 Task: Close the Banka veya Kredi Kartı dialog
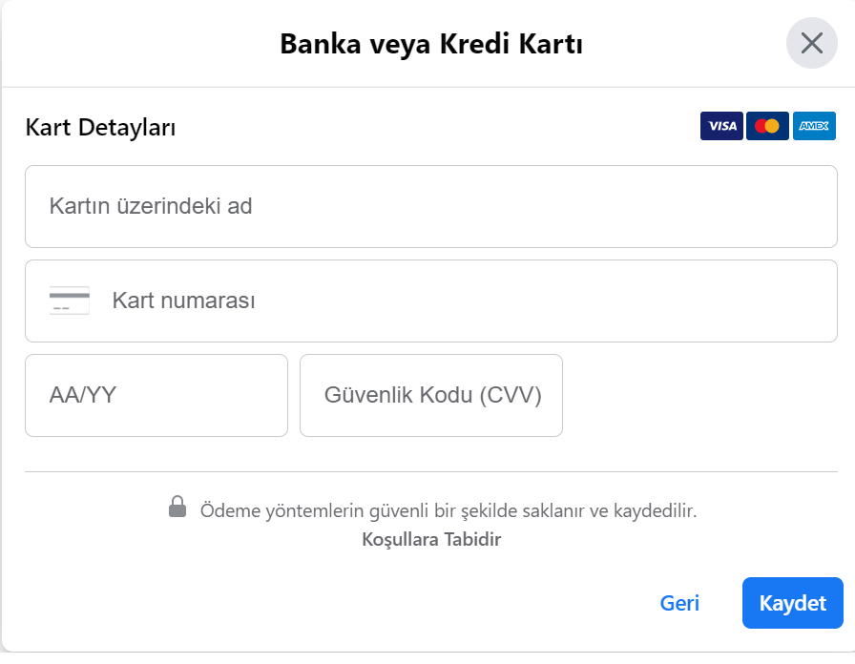pos(811,44)
